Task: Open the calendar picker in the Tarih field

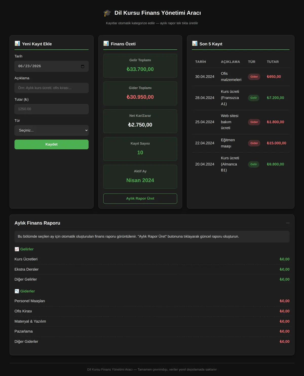Action: coord(83,66)
